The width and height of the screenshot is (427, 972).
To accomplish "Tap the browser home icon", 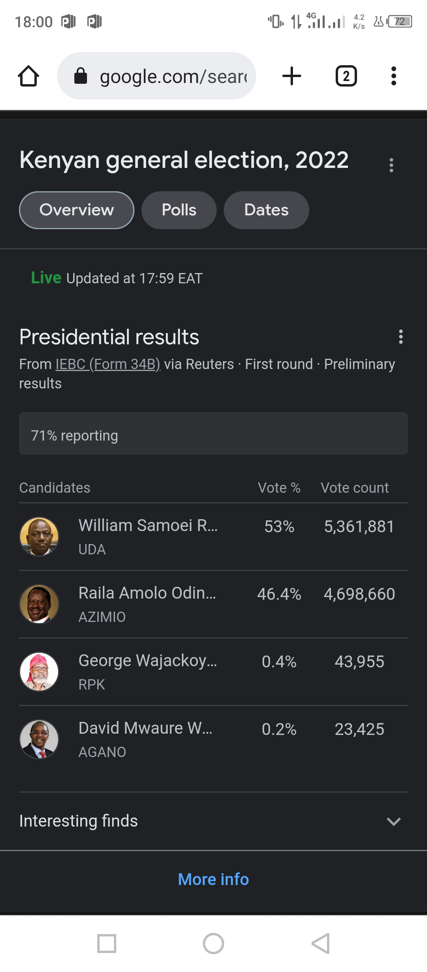I will 28,76.
